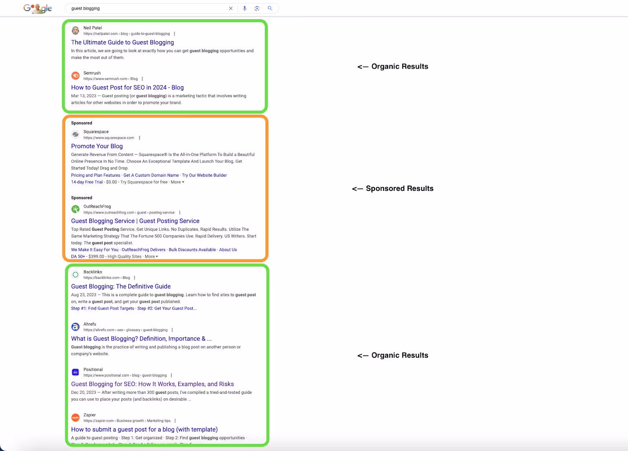This screenshot has height=451, width=628.
Task: Click the Squarespace favicon
Action: point(75,134)
